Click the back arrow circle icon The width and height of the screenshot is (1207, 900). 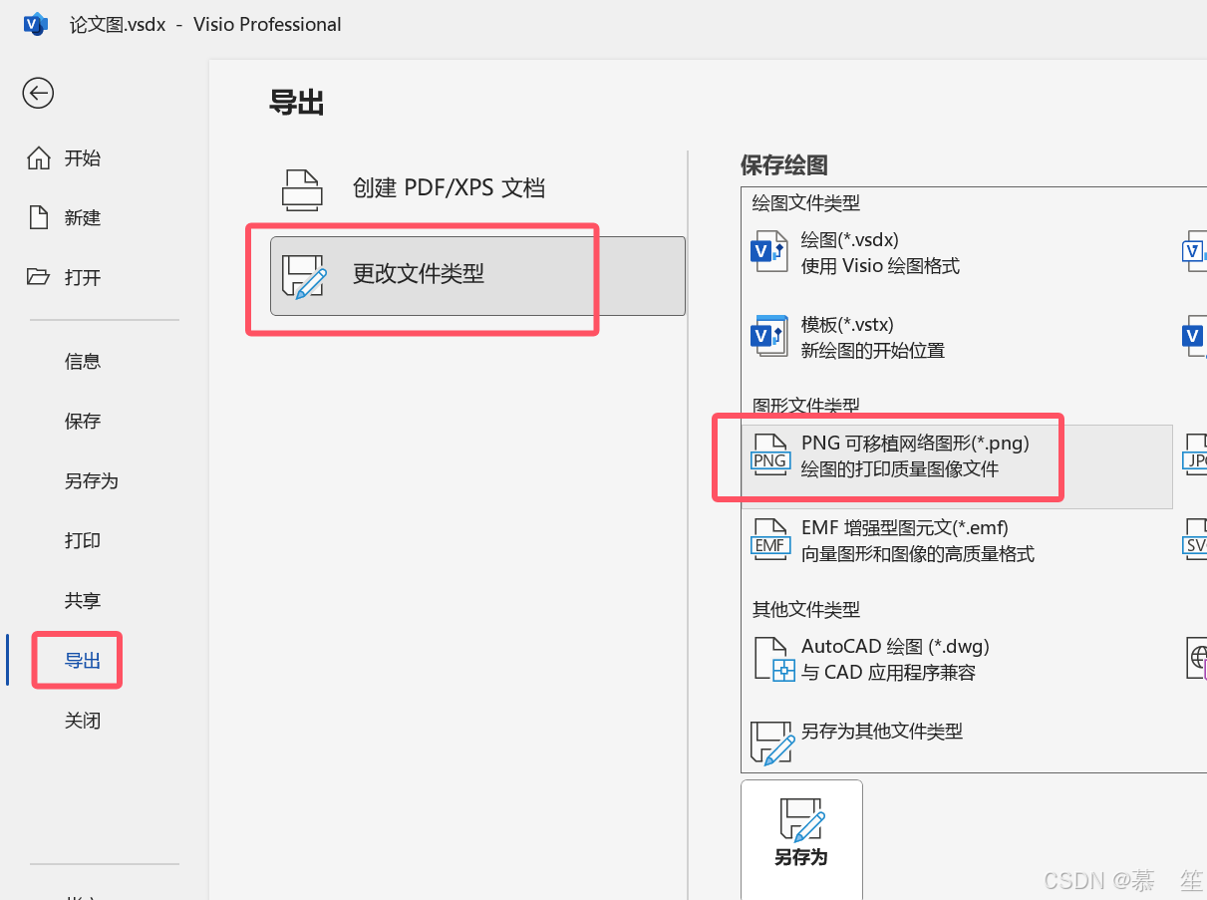pos(38,94)
